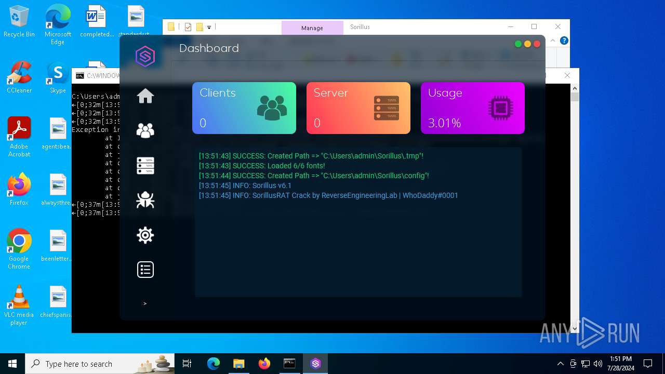The height and width of the screenshot is (374, 665).
Task: Open the Server page in sidebar
Action: [145, 165]
